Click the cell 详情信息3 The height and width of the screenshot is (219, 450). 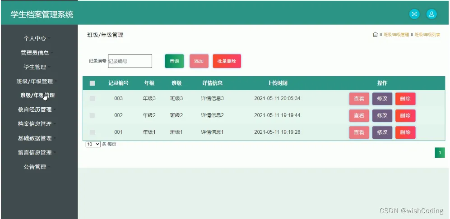pyautogui.click(x=213, y=98)
